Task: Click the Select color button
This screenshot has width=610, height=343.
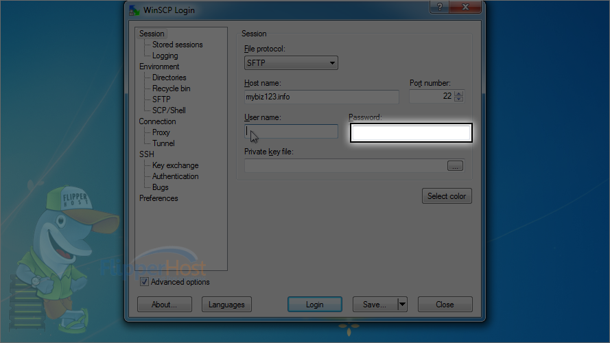Action: pyautogui.click(x=447, y=196)
